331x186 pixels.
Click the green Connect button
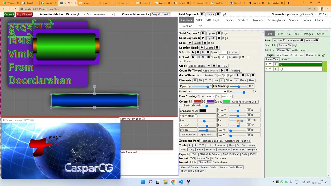coord(9,14)
